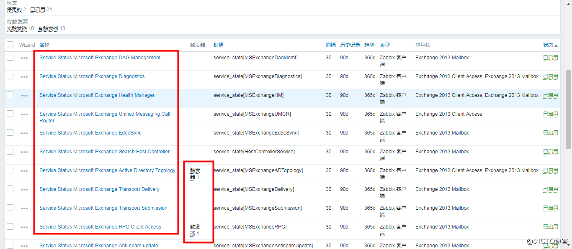572x249 pixels.
Task: Open menu dots for Search Host Controller
Action: [24, 152]
